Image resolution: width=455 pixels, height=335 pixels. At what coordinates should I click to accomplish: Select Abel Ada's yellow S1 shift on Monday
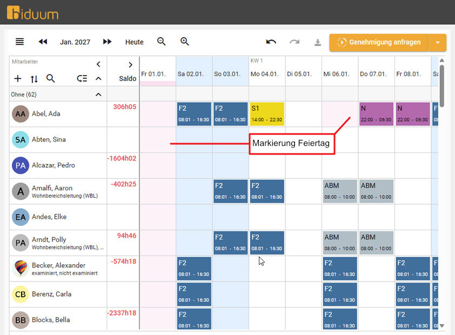tap(267, 114)
